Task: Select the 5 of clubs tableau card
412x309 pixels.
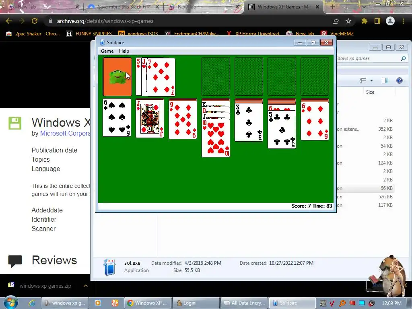Action: point(282,130)
